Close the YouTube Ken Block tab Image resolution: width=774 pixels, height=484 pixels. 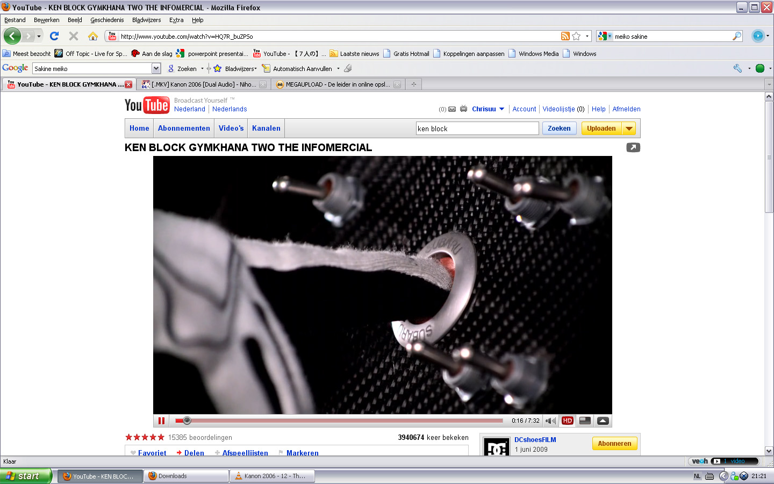coord(128,84)
